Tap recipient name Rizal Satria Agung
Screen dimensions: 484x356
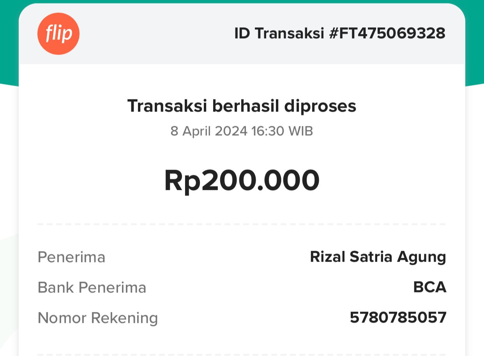point(378,257)
